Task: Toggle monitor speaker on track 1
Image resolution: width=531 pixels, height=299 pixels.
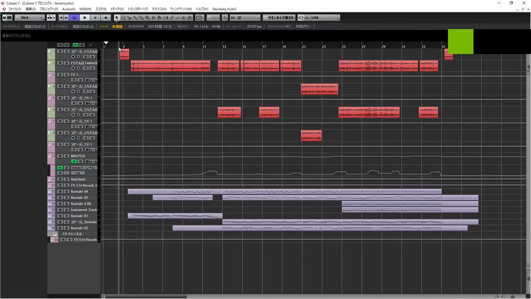Action: click(x=78, y=57)
